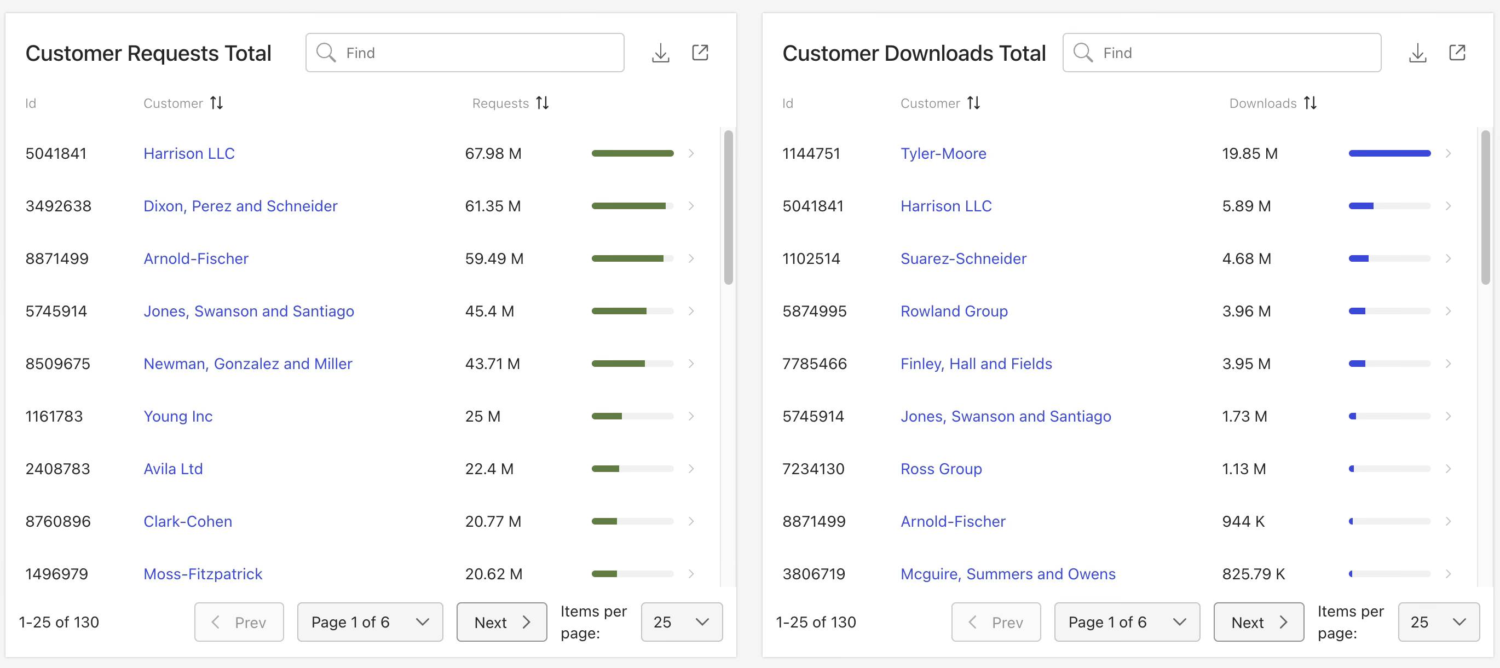The height and width of the screenshot is (668, 1500).
Task: Download the Customer Downloads Total table
Action: [1417, 53]
